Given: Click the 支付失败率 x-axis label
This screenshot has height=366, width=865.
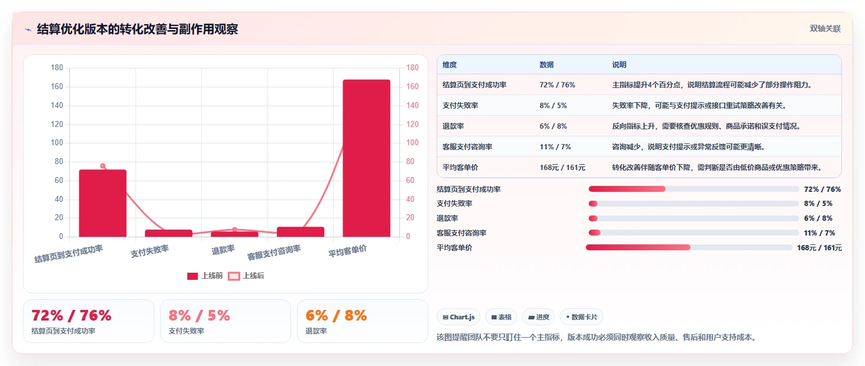Looking at the screenshot, I should (x=150, y=251).
